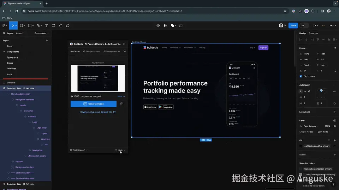Open the Cover page
Screen dimensions: 339x190
click(x=10, y=46)
